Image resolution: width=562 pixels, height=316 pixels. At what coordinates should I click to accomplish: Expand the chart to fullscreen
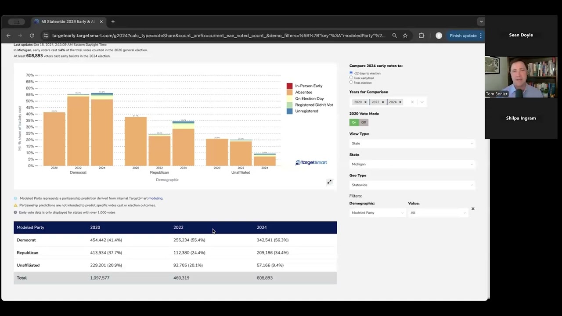coord(329,182)
